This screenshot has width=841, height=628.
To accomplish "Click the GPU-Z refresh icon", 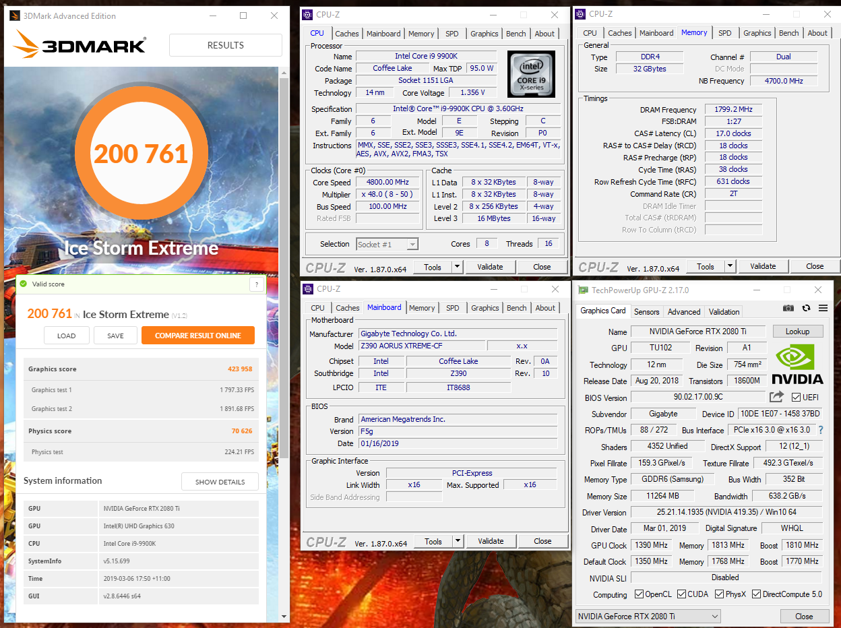I will 806,309.
